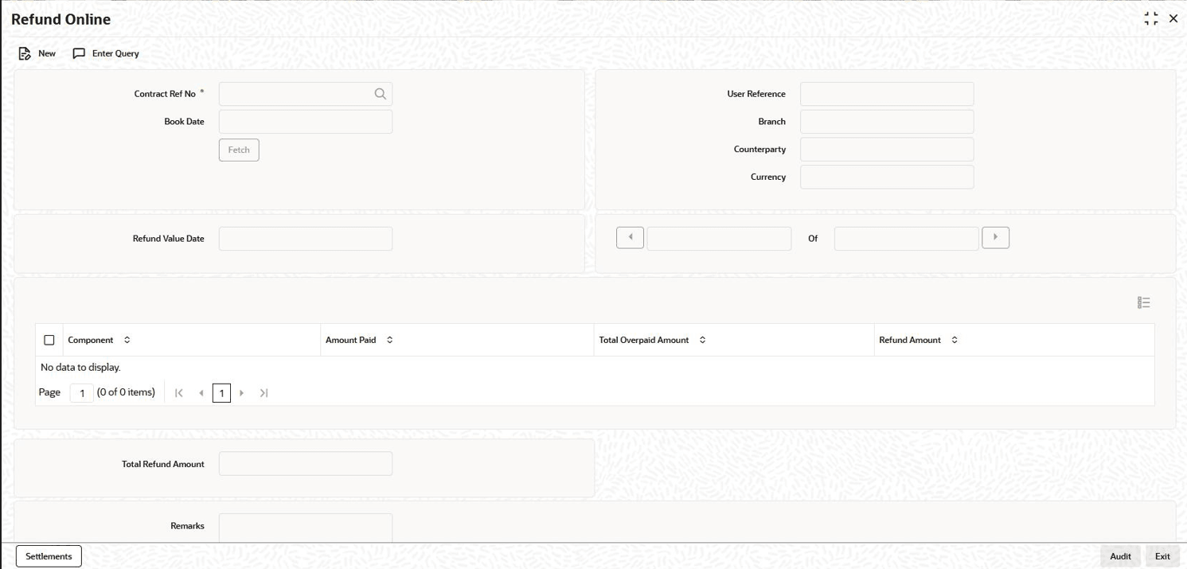Click the Audit button
Image resolution: width=1187 pixels, height=569 pixels.
tap(1120, 556)
